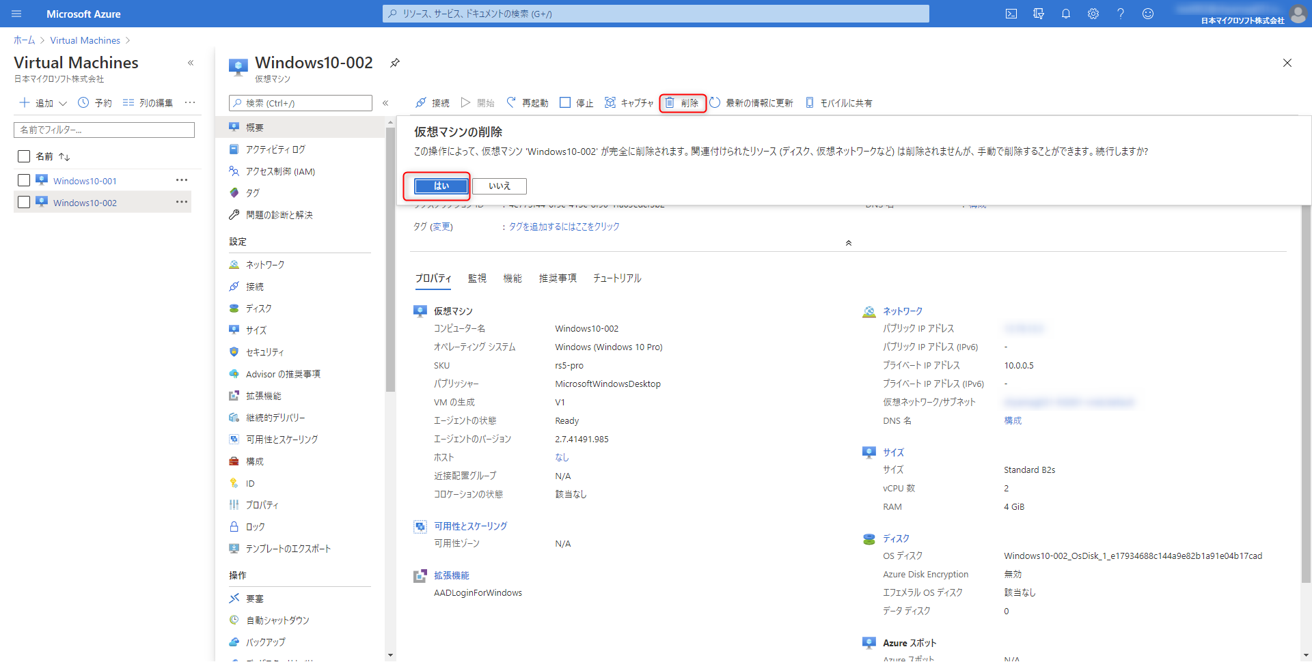
Task: Open Directory and subscription filter icon
Action: [x=1039, y=14]
